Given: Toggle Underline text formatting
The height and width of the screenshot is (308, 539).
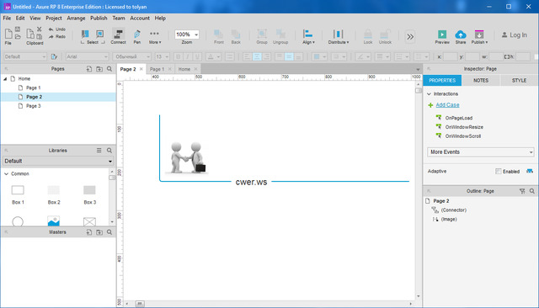Looking at the screenshot, I should (x=197, y=56).
